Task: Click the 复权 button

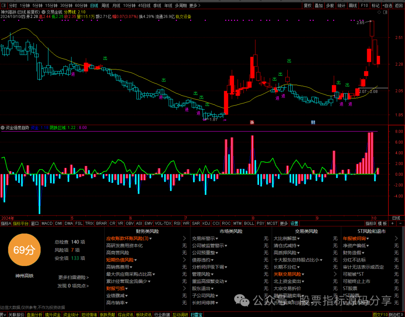Action: [307, 5]
